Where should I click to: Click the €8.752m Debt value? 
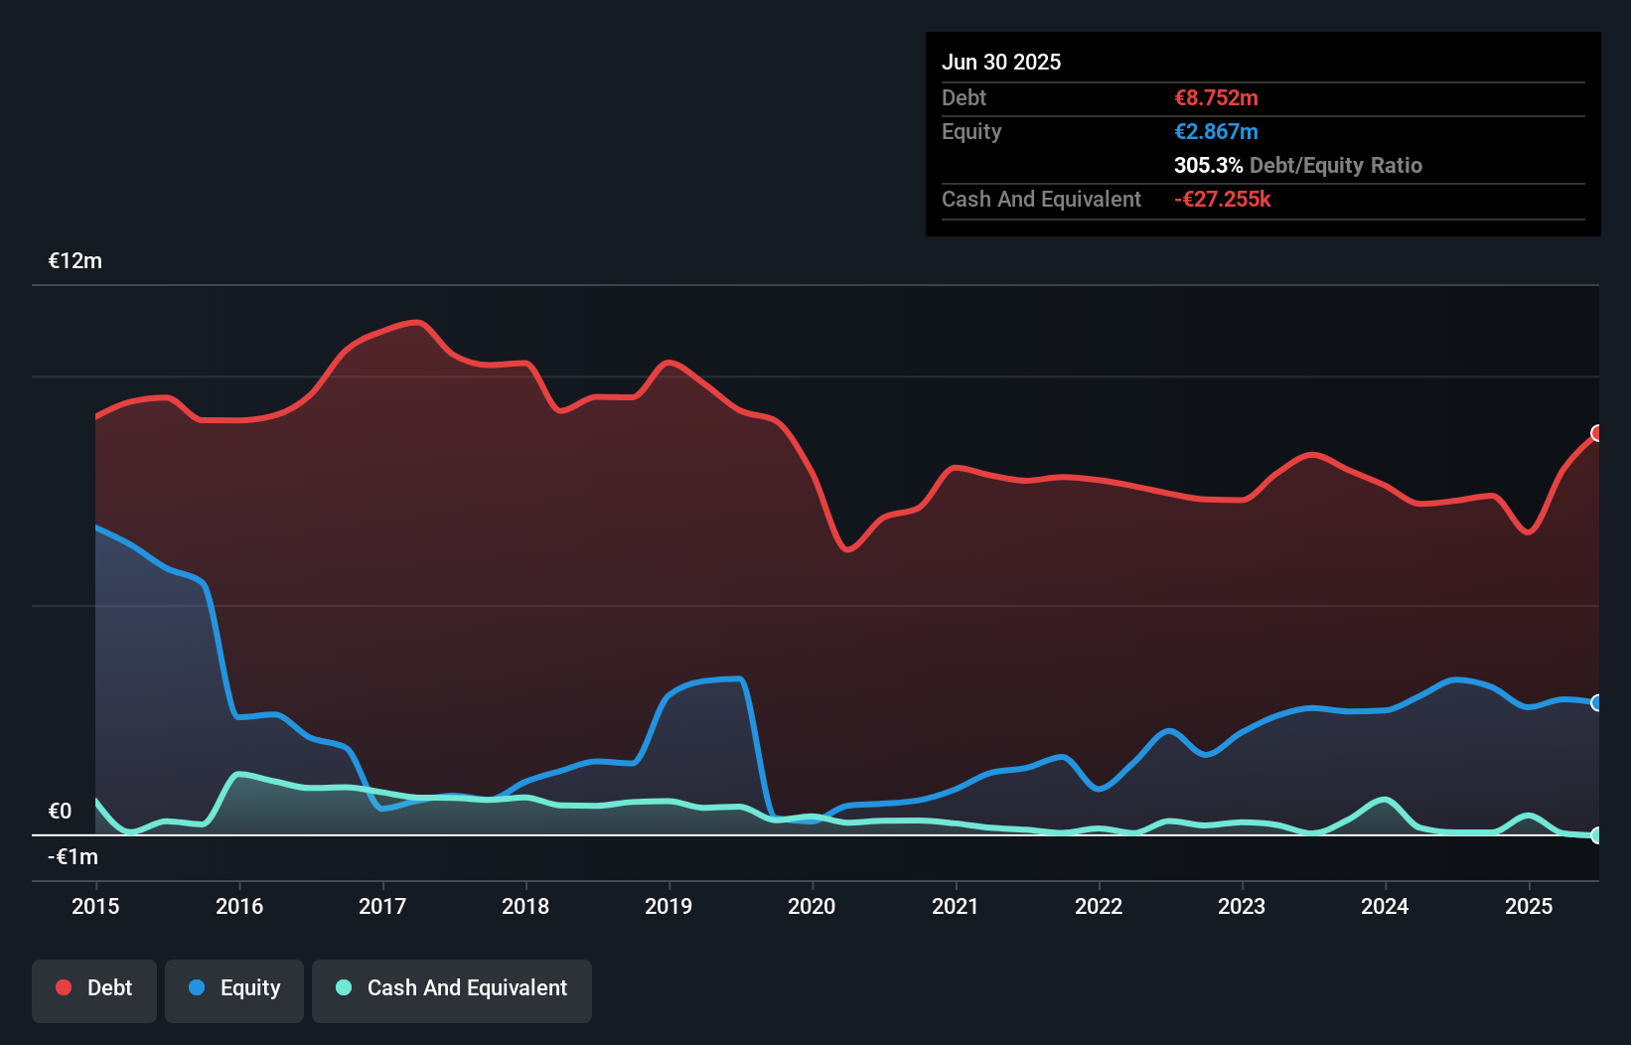[1216, 97]
